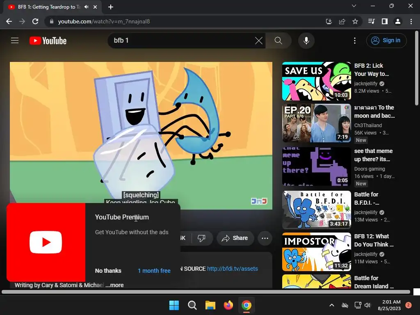Go to the YouTube home logo
The height and width of the screenshot is (315, 420).
click(48, 41)
